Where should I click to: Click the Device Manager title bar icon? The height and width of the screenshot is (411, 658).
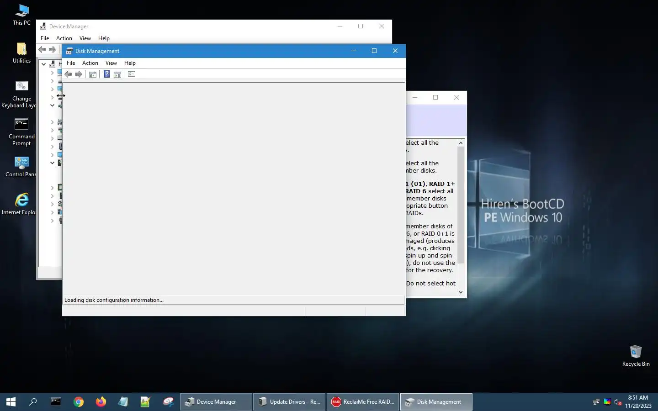click(43, 26)
